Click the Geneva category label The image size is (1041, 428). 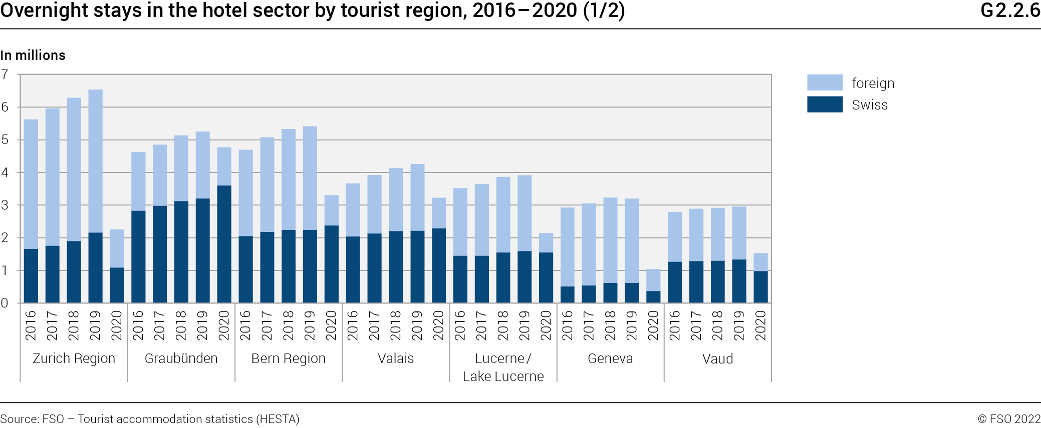tap(610, 358)
